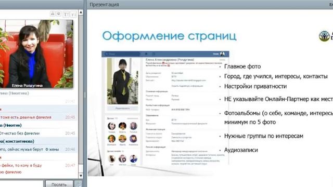Click the lock icon above the video

[x=53, y=14]
